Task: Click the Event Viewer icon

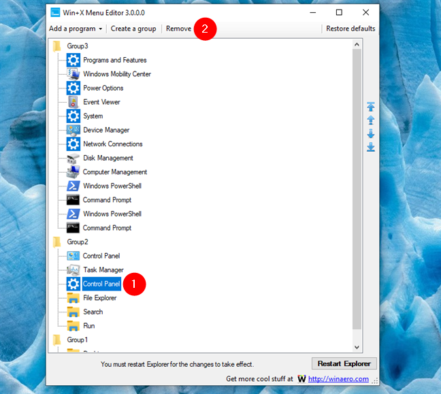Action: coord(73,102)
